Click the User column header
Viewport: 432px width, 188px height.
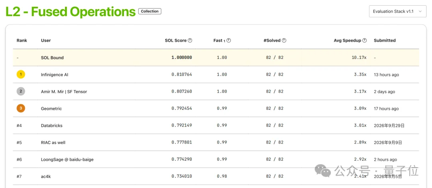[46, 40]
